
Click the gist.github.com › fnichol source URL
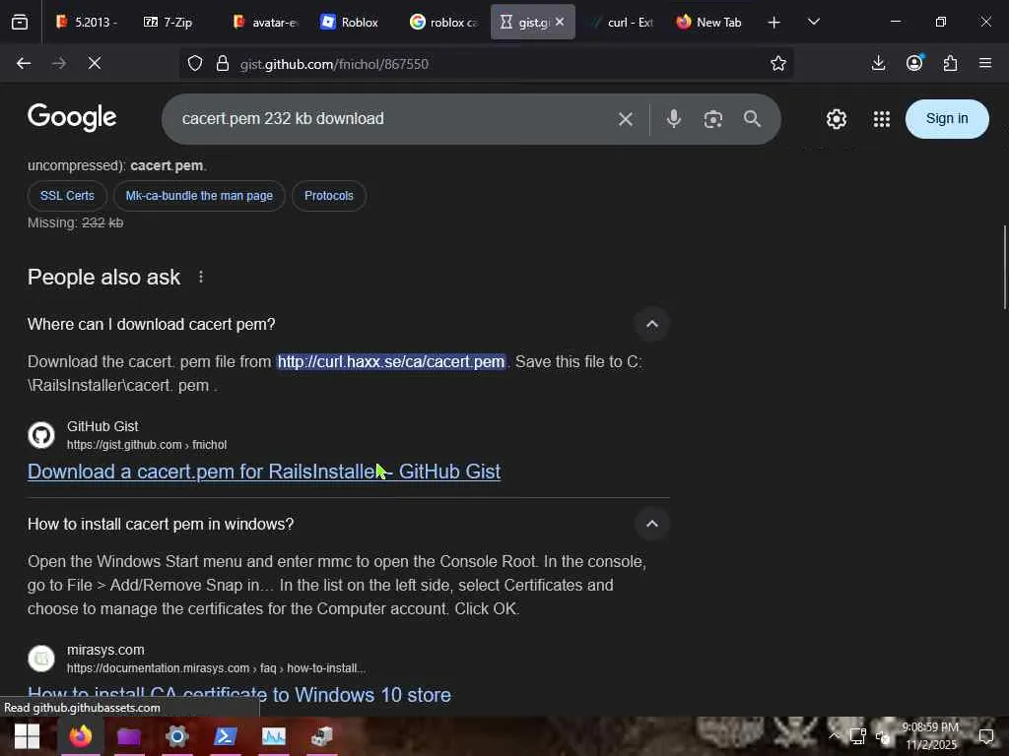point(147,445)
